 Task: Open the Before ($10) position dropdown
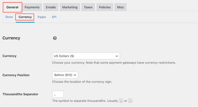tap(65, 75)
